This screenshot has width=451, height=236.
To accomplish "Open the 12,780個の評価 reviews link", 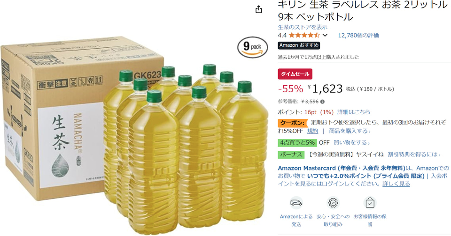I will [358, 35].
